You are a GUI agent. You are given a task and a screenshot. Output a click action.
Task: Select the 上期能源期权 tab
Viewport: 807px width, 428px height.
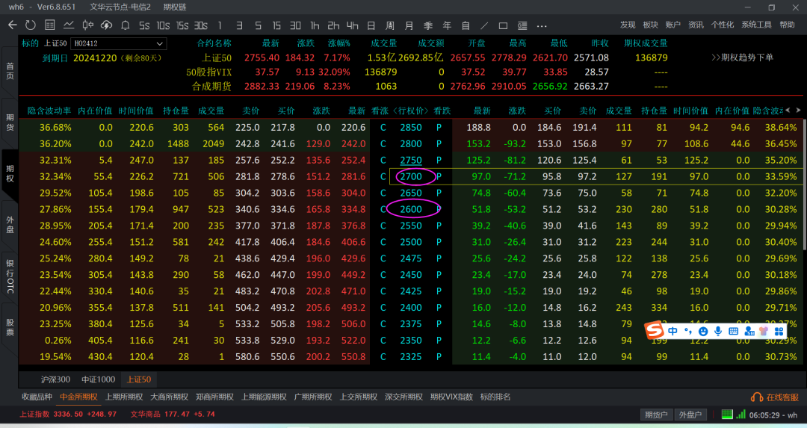pos(264,397)
